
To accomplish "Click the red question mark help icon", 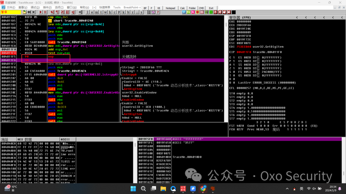I will (x=158, y=12).
